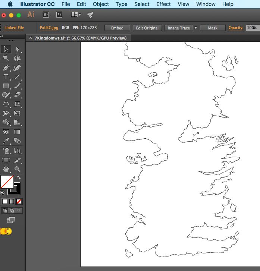Expand the Image Trace presets arrow
The width and height of the screenshot is (260, 271).
[x=195, y=28]
